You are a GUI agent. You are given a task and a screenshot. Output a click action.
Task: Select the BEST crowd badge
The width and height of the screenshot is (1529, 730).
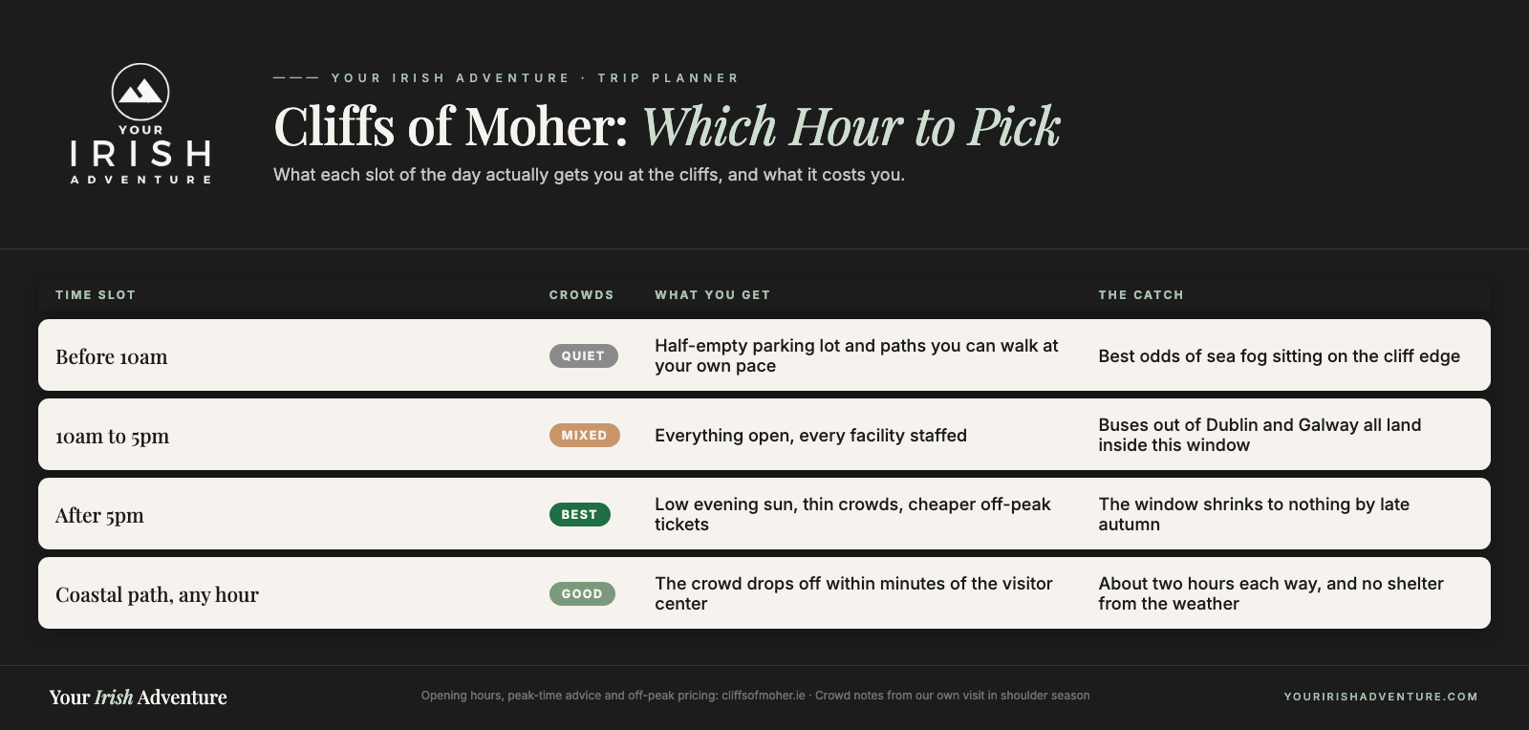coord(579,514)
